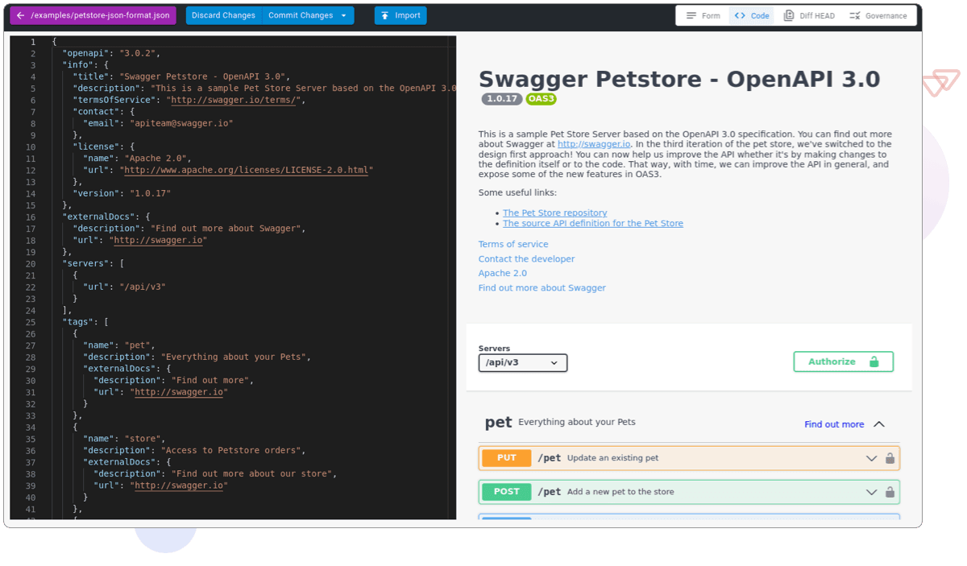Click the OAS3 badge

click(542, 99)
